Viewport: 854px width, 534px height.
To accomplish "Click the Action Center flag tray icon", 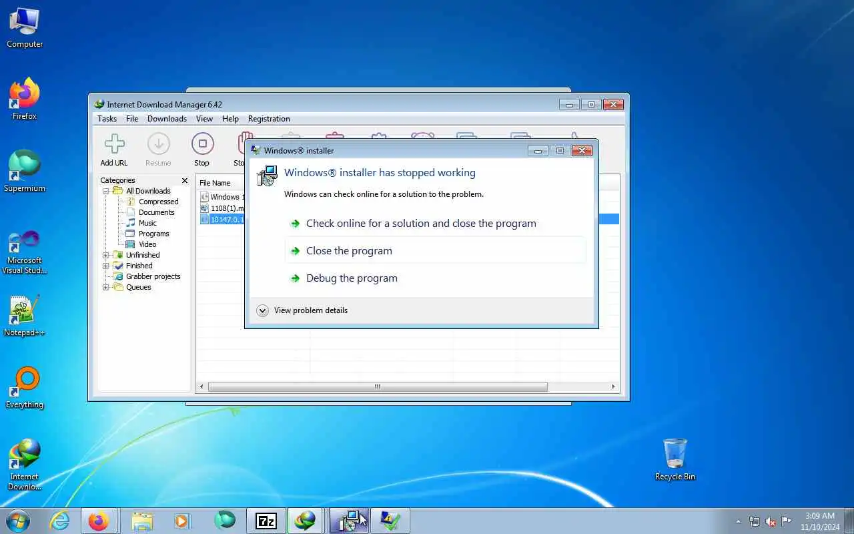I will [787, 521].
